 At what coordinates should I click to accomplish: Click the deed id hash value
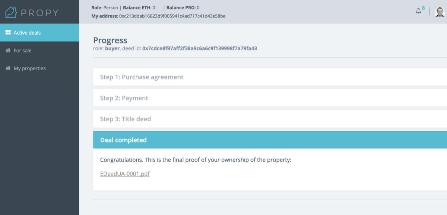coord(200,48)
